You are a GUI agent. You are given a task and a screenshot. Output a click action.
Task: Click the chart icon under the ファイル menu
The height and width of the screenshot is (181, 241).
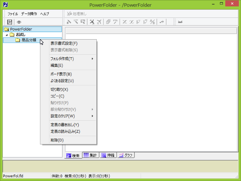[x=10, y=22]
